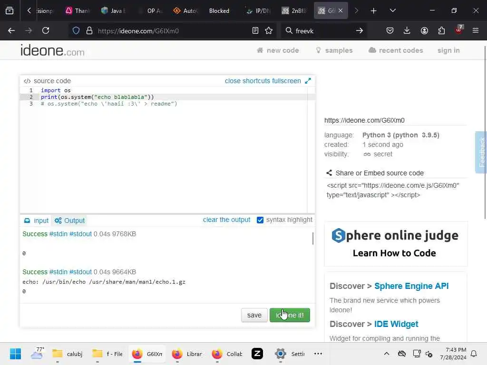Click the Feedback side tab
The height and width of the screenshot is (365, 487).
481,152
